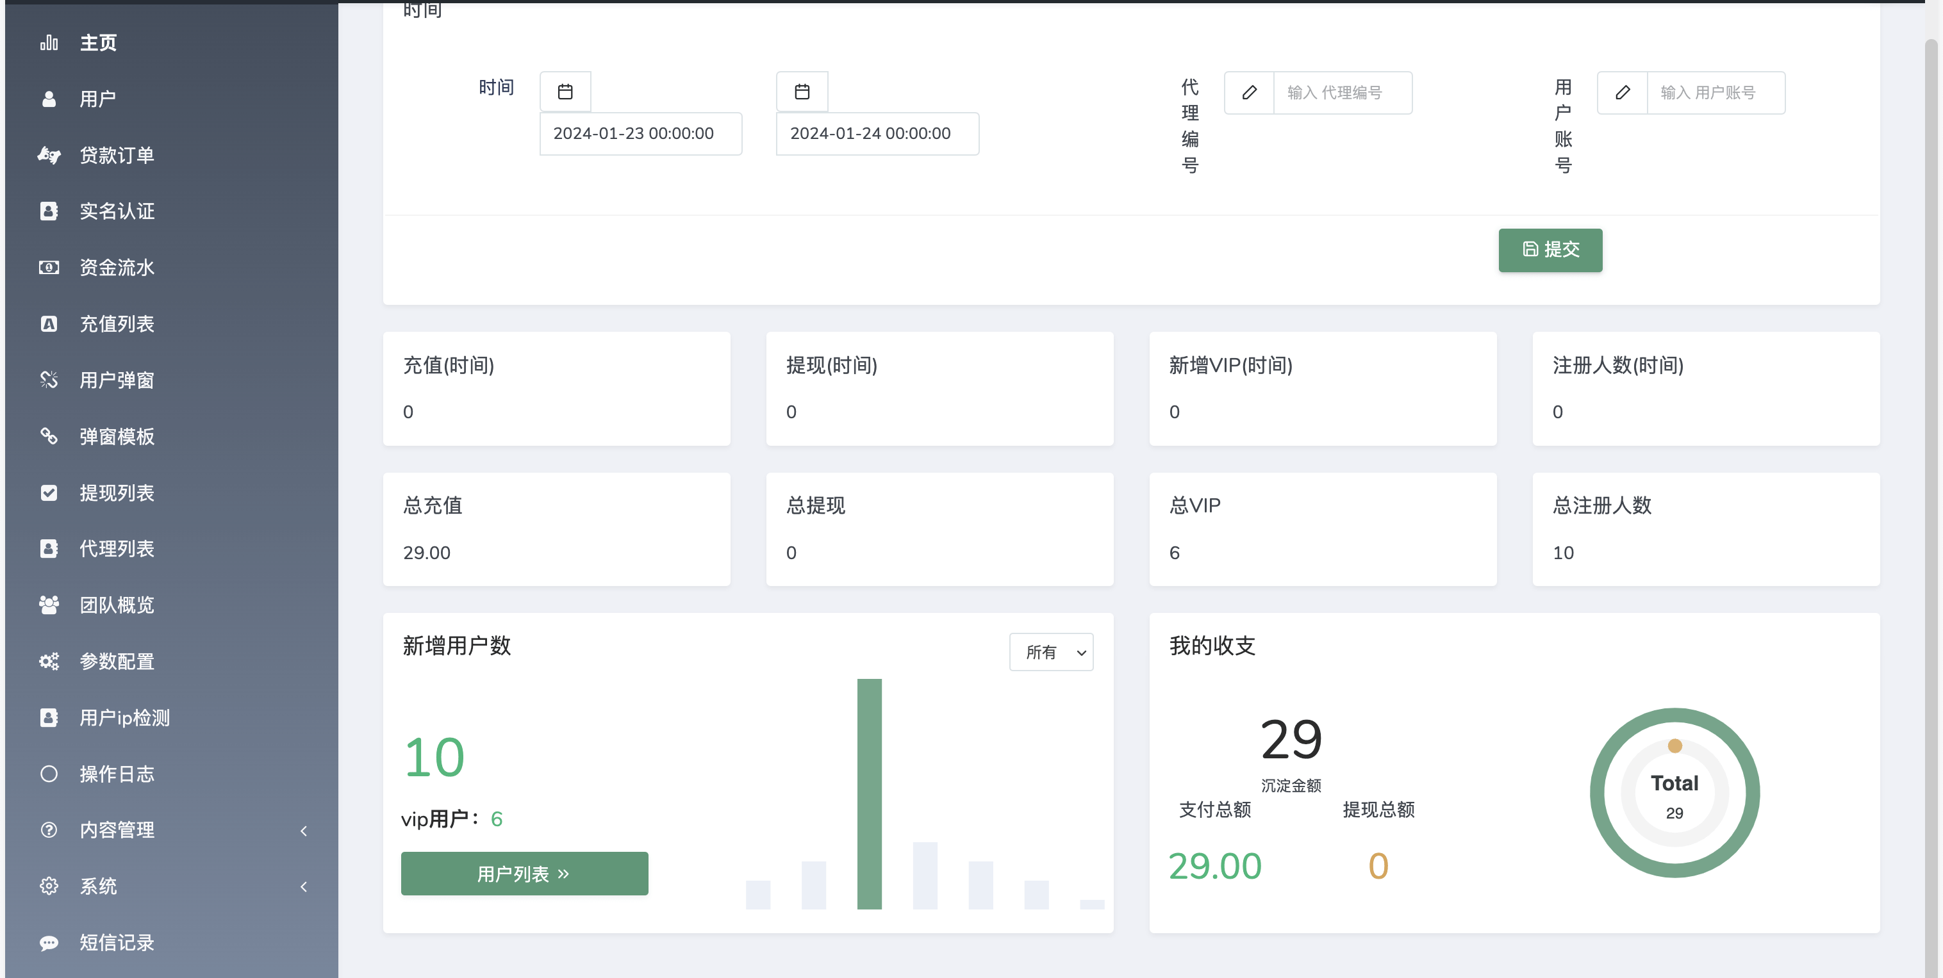The image size is (1943, 978).
Task: Open the 主页 menu item
Action: 98,43
